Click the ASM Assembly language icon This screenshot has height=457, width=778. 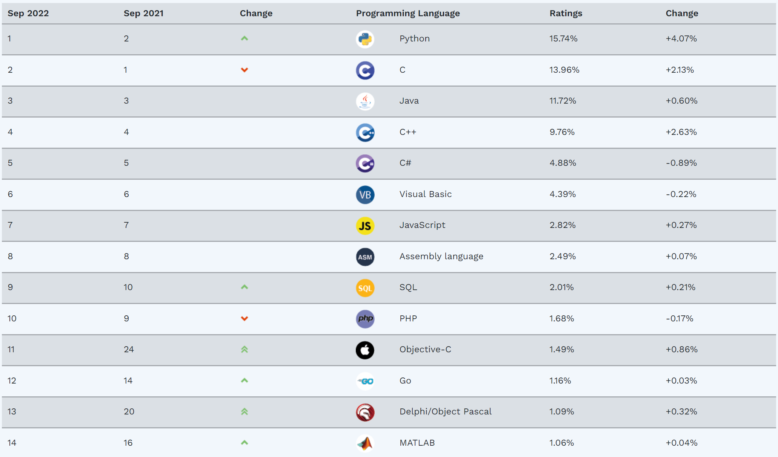(x=365, y=257)
